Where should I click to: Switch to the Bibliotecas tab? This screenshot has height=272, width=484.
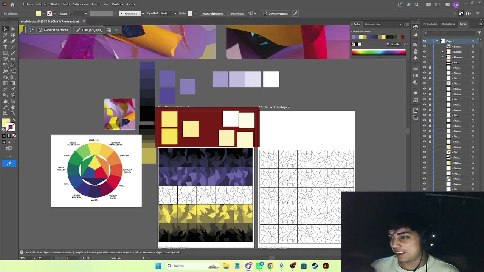[x=448, y=24]
